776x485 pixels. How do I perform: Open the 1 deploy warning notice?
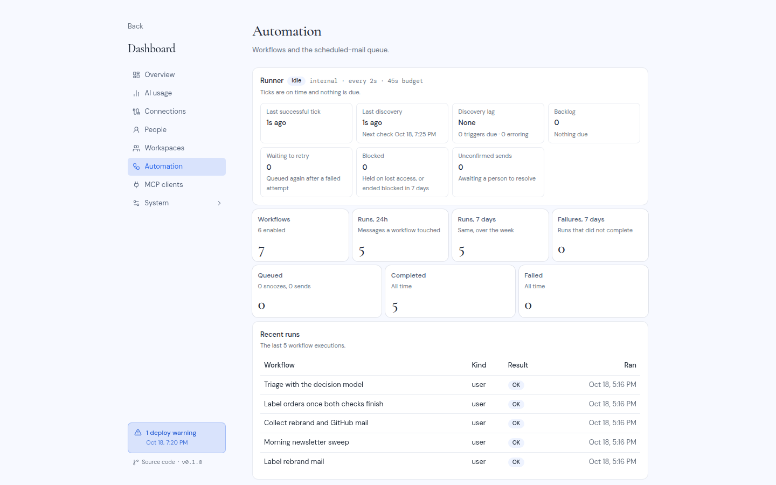(x=177, y=438)
